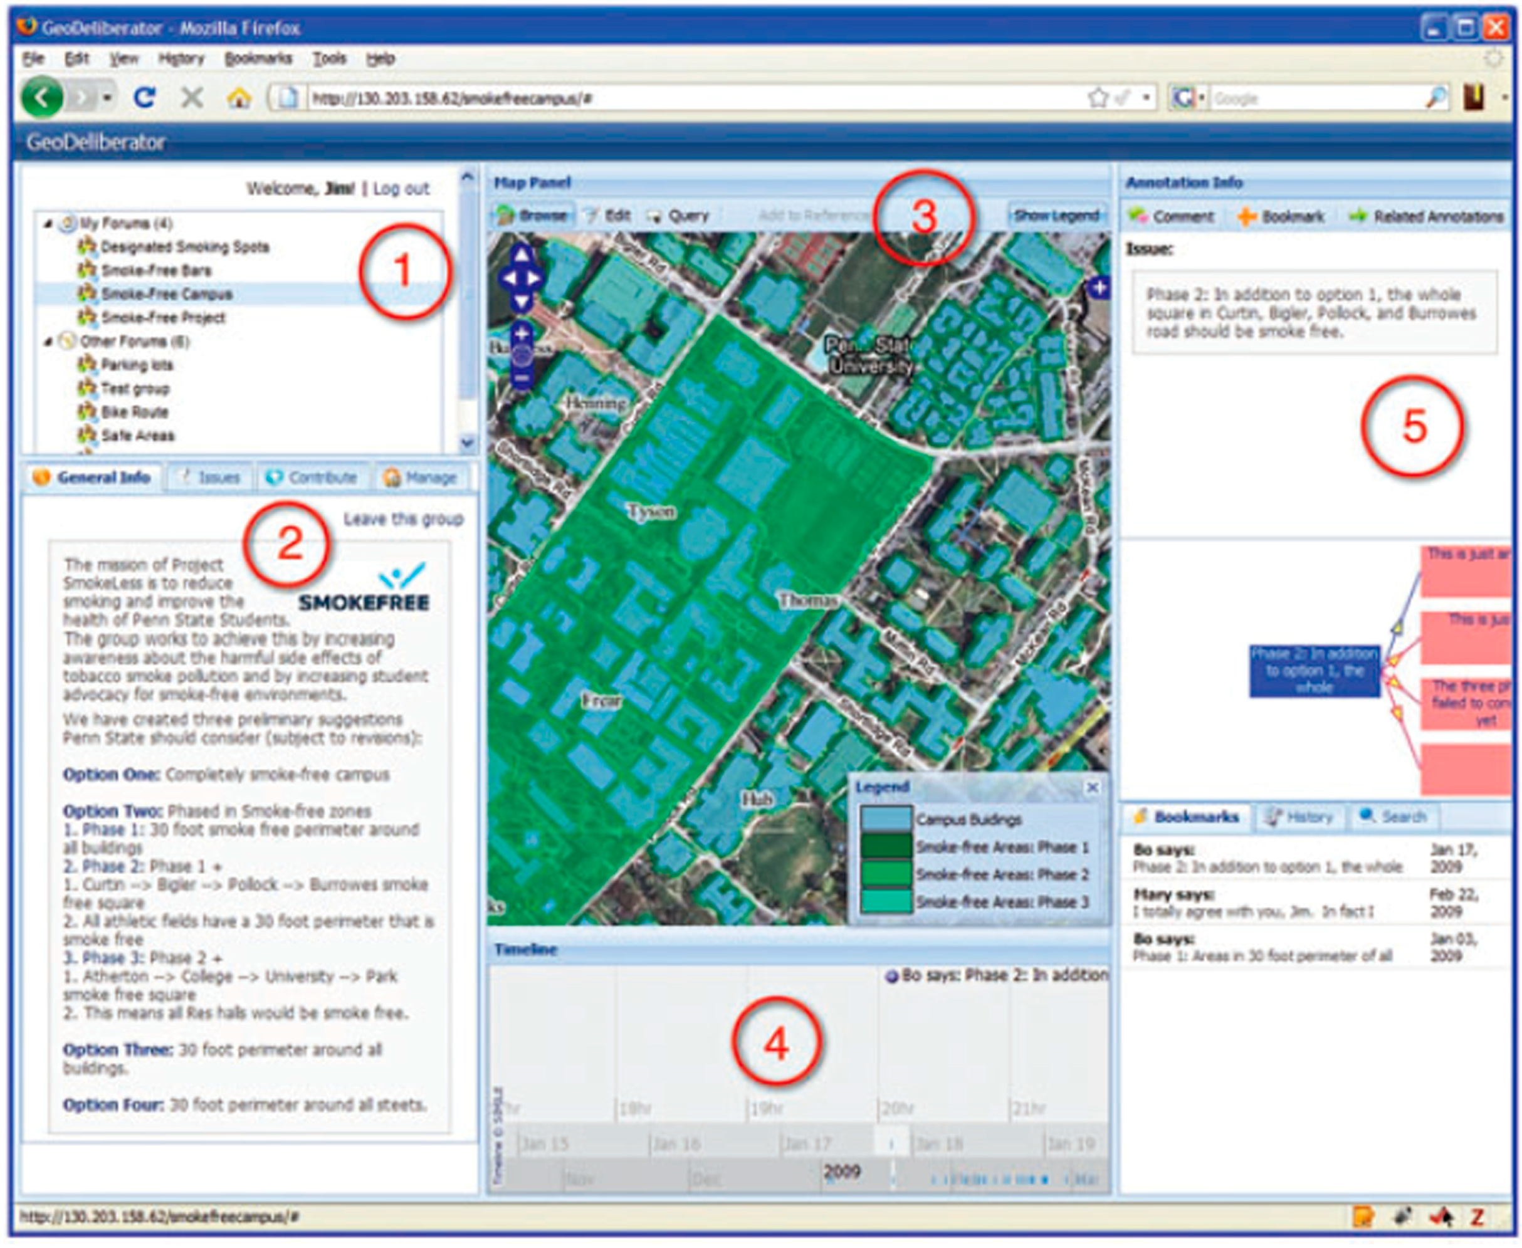Click the browser Reload button
Screen dimensions: 1522x1248
point(145,97)
